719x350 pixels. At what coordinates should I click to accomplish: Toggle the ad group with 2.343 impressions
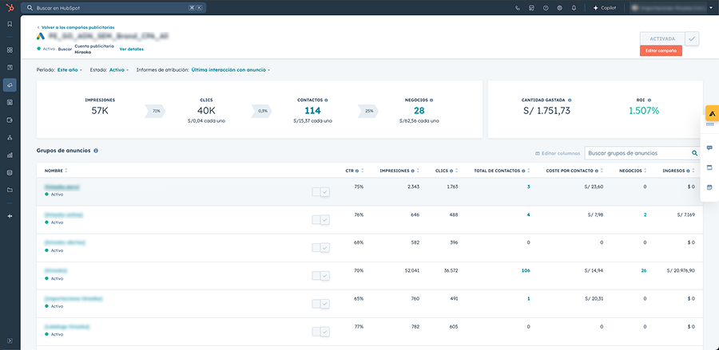pyautogui.click(x=321, y=192)
